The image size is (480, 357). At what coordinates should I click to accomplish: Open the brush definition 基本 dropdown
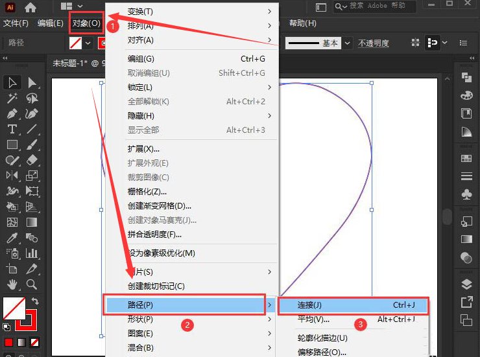(x=348, y=43)
